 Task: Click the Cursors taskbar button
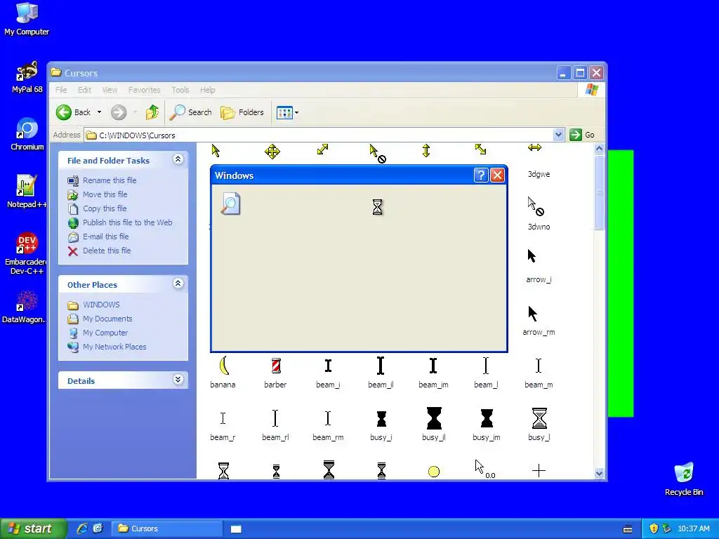(x=167, y=528)
